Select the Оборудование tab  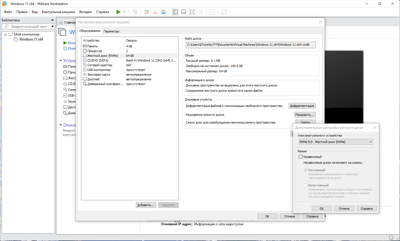(x=90, y=31)
